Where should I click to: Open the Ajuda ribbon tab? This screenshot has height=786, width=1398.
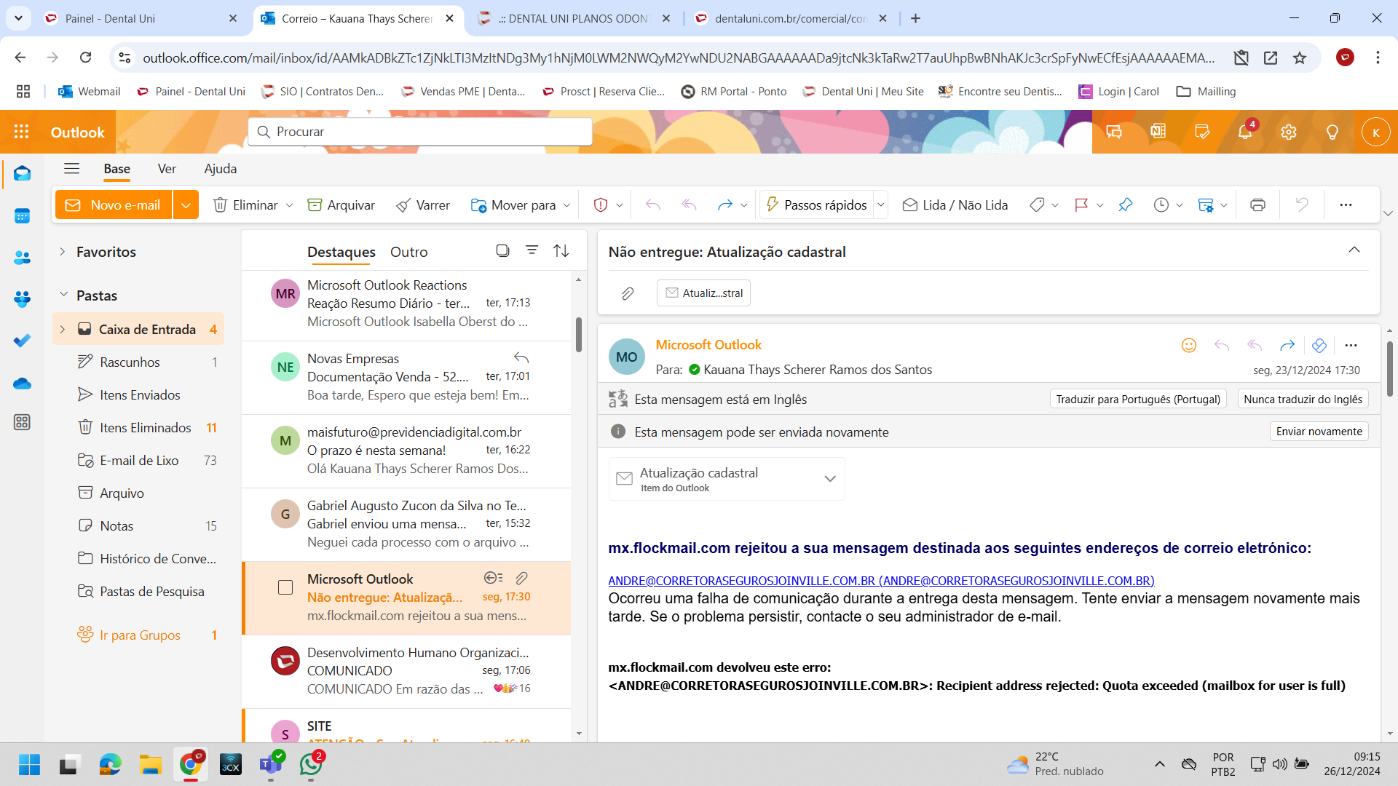coord(220,169)
